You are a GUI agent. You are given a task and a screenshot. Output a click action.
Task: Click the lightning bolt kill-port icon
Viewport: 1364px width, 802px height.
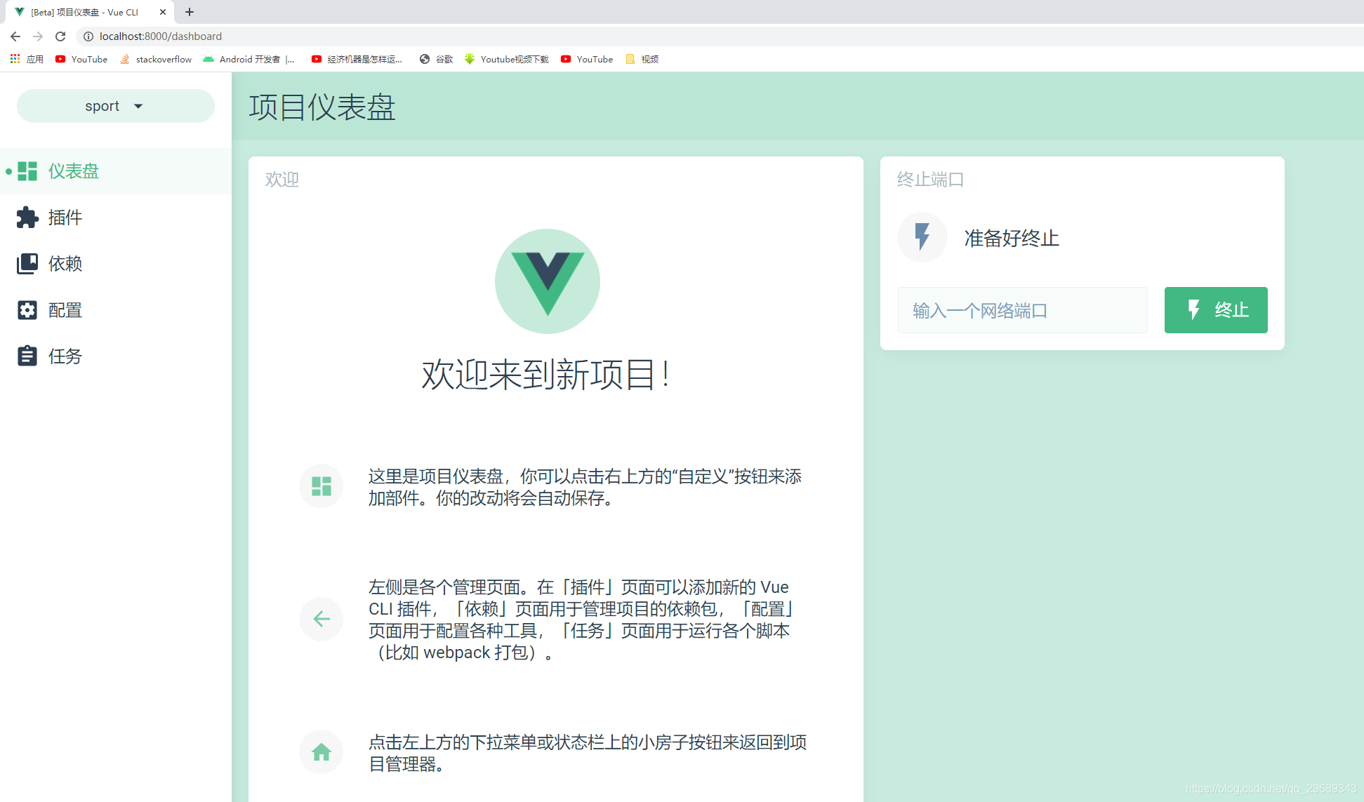[922, 237]
